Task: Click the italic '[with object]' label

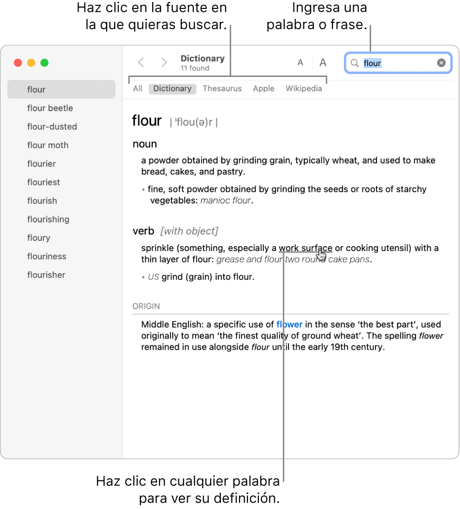Action: (x=189, y=231)
